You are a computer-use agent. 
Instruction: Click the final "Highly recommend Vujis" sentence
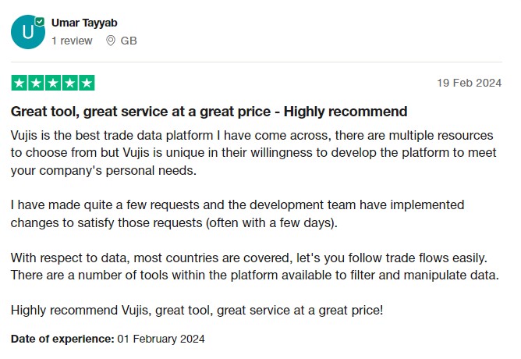(x=197, y=311)
